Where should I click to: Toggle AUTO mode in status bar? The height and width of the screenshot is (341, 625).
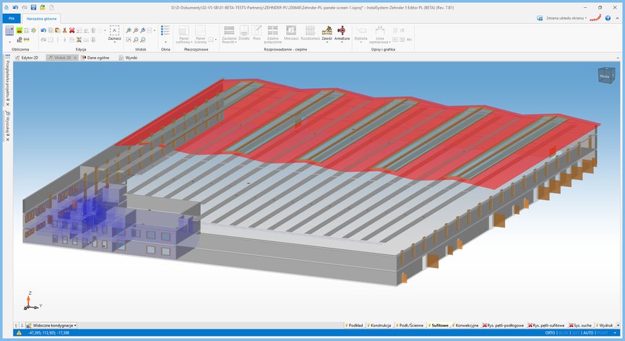pos(588,333)
